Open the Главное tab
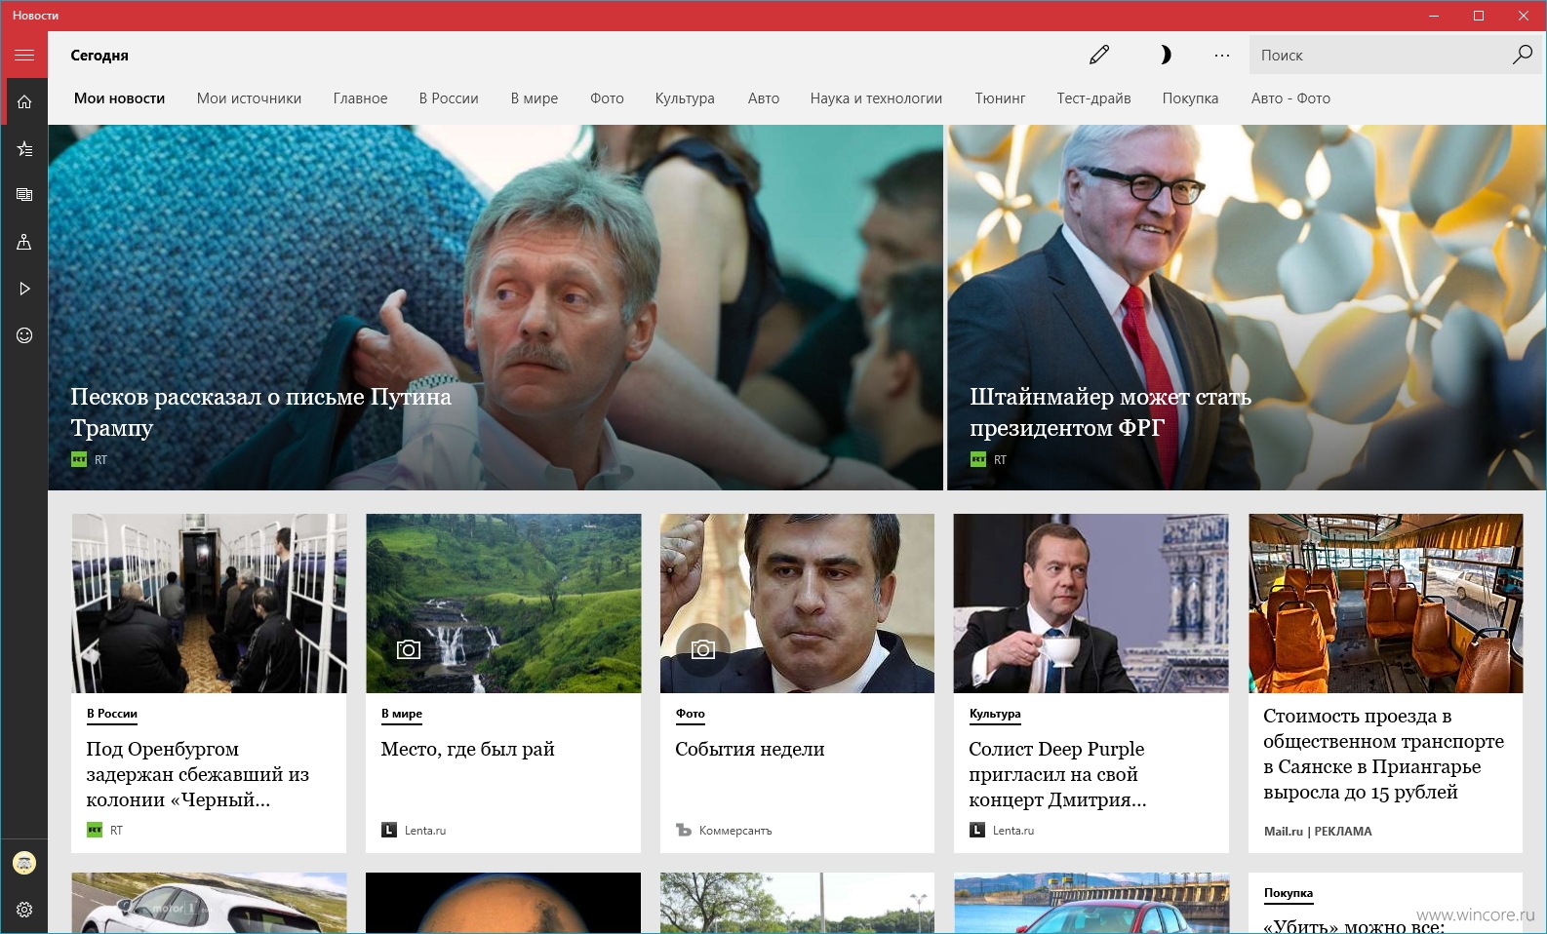Image resolution: width=1547 pixels, height=934 pixels. (x=361, y=98)
